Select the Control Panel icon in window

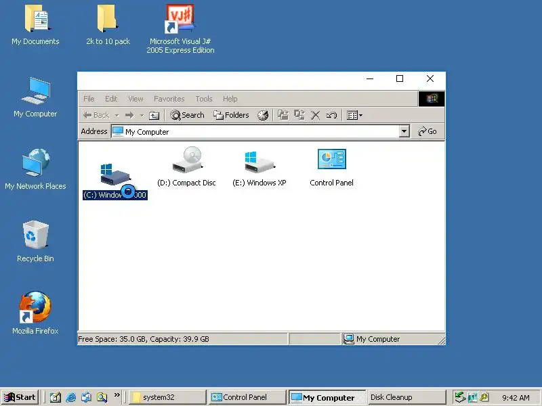[331, 168]
